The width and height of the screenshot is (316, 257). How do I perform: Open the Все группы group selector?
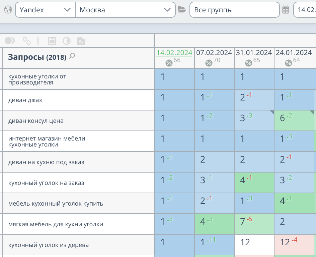(234, 10)
